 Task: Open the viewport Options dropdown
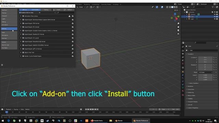coord(177,10)
